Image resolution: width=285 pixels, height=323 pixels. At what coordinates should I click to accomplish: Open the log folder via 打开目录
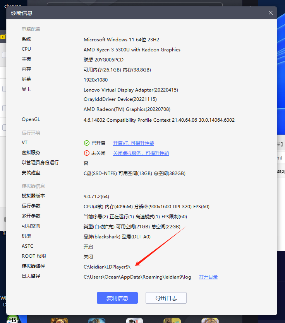click(208, 277)
